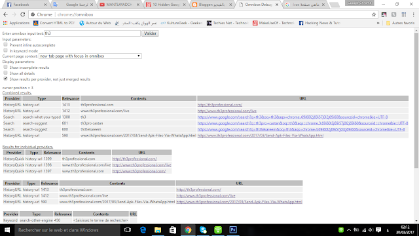
Task: Enable Prevent inline autocomplete checkbox
Action: click(x=5, y=45)
